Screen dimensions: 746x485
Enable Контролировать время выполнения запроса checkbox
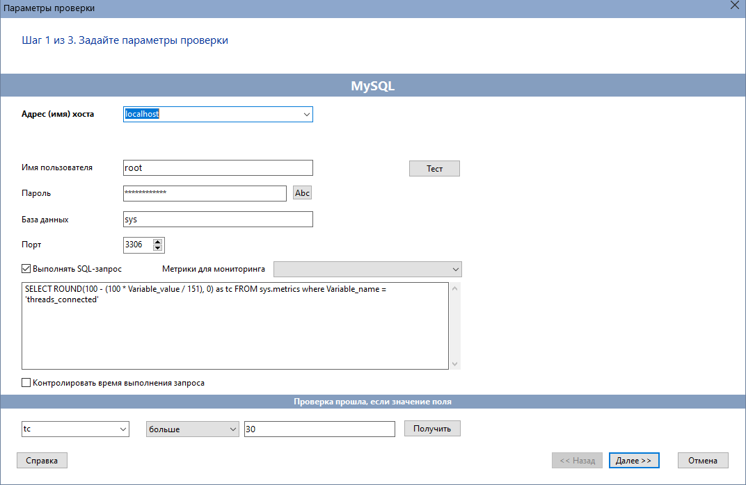26,383
